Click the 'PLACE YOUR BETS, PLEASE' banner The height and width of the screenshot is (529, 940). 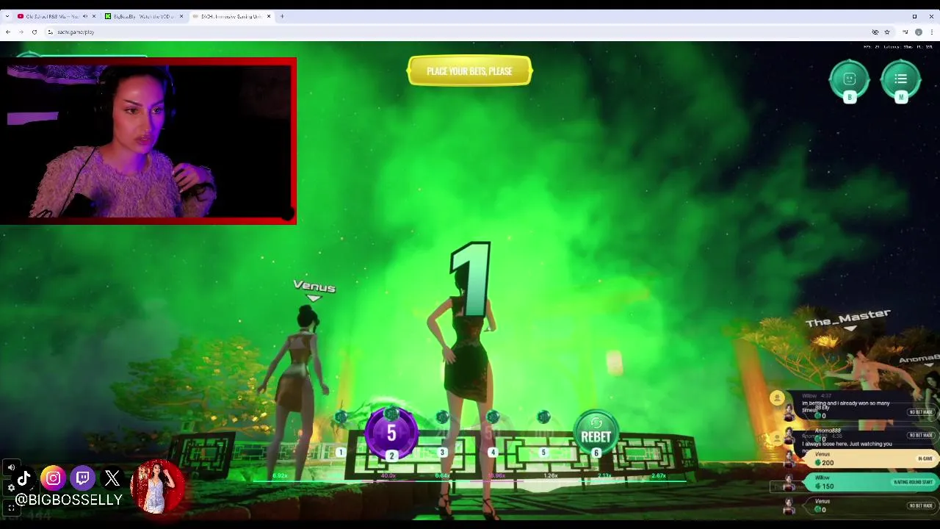click(469, 71)
